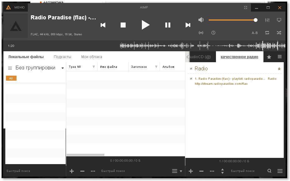Toggle checkbox for Radio Paradise track

tap(191, 79)
